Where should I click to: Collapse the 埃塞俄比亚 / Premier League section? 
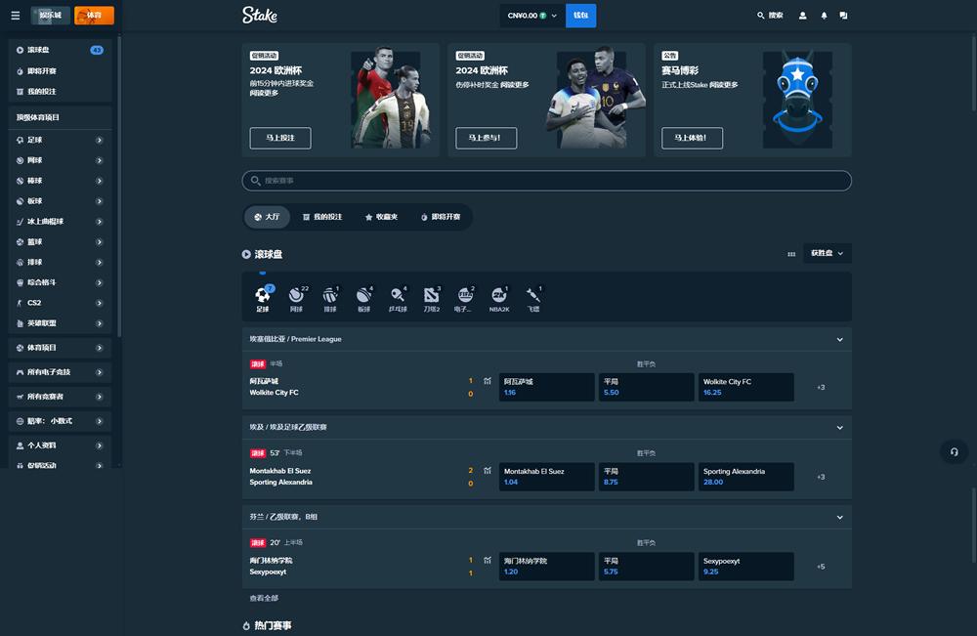(x=839, y=339)
